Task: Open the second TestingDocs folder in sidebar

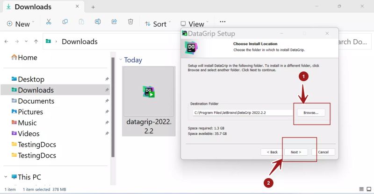Action: point(34,155)
